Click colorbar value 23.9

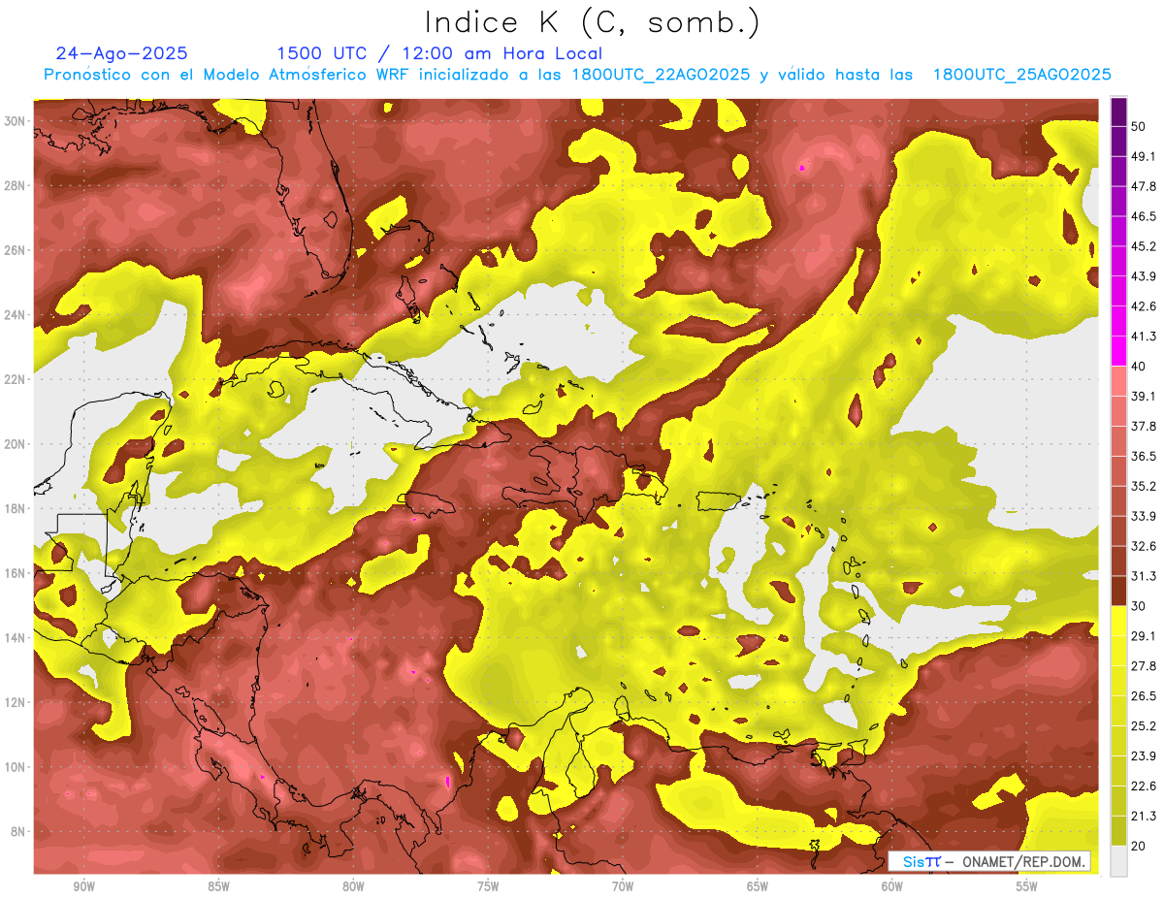click(1144, 755)
